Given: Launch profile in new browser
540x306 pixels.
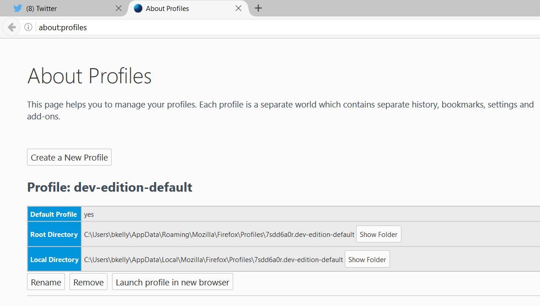Looking at the screenshot, I should pos(172,282).
